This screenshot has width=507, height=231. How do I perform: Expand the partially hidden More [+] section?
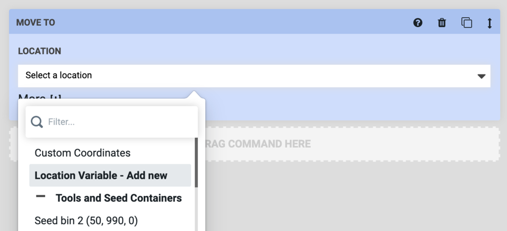click(x=40, y=96)
